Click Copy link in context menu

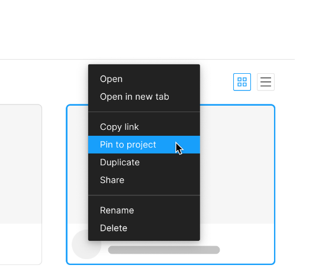click(144, 127)
